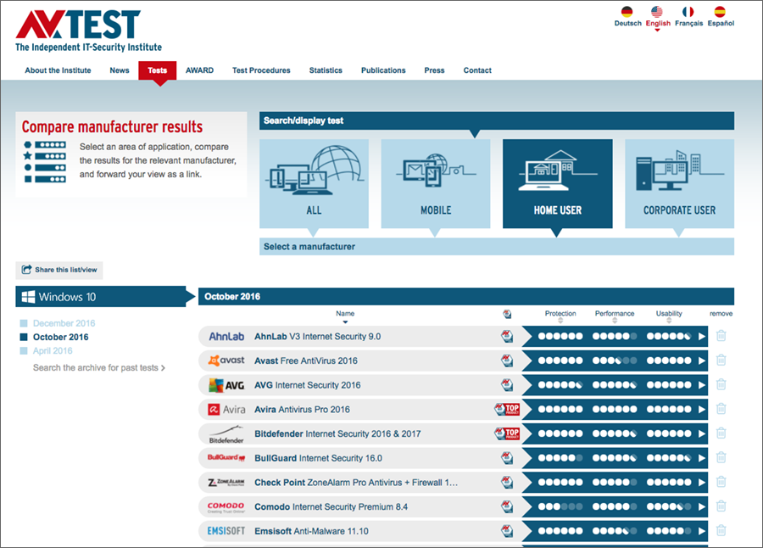
Task: Select the Tests tab
Action: click(x=157, y=70)
